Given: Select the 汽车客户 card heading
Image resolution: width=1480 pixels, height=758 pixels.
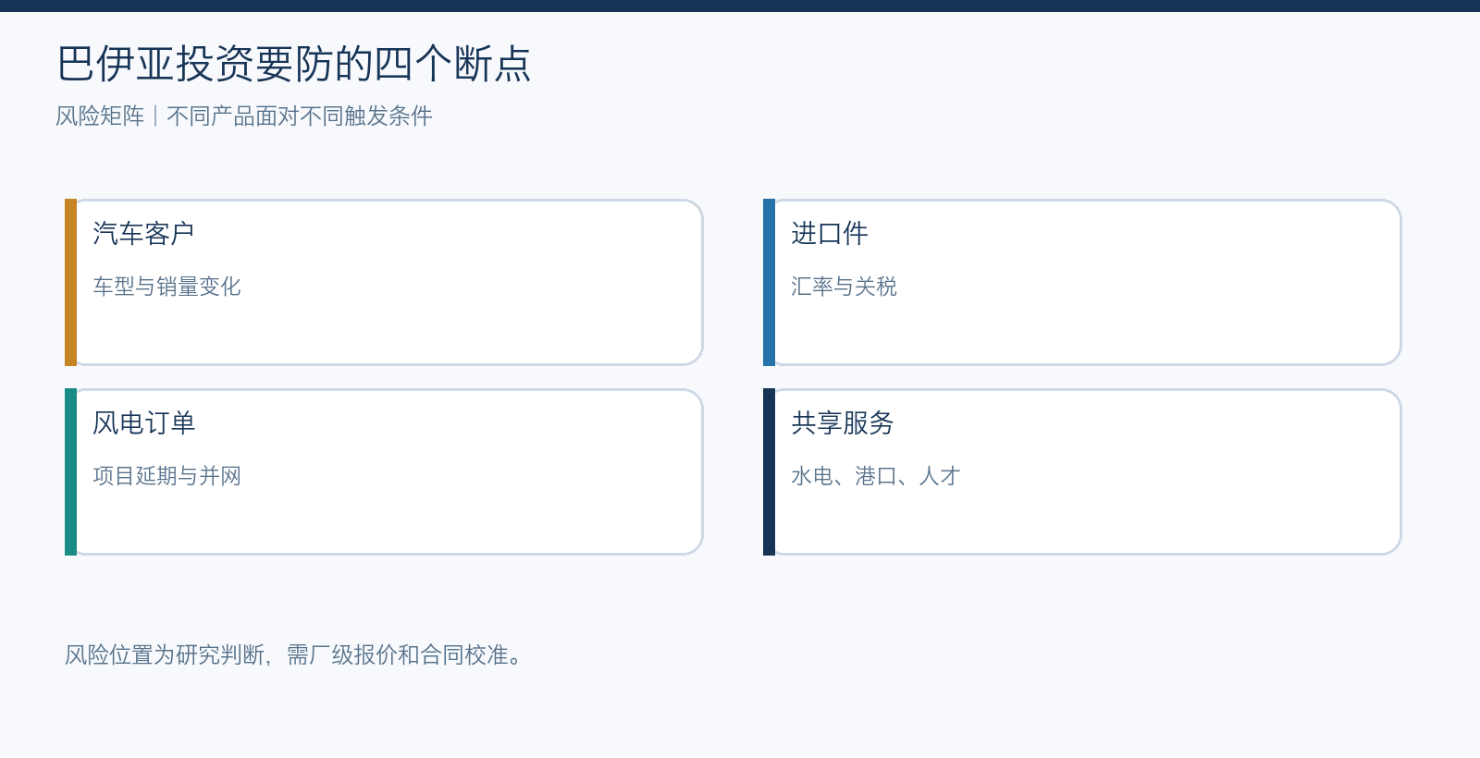Looking at the screenshot, I should (x=143, y=234).
